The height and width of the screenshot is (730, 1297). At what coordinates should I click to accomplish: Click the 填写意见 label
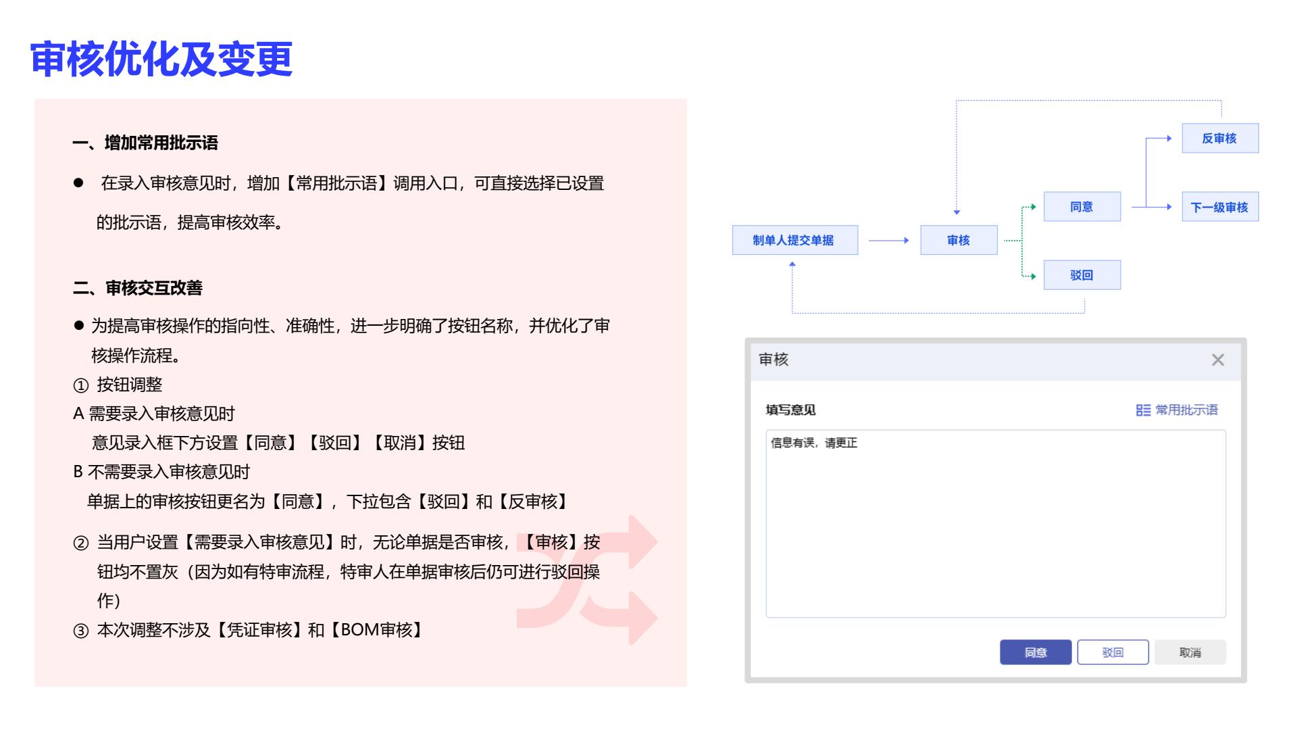(790, 410)
